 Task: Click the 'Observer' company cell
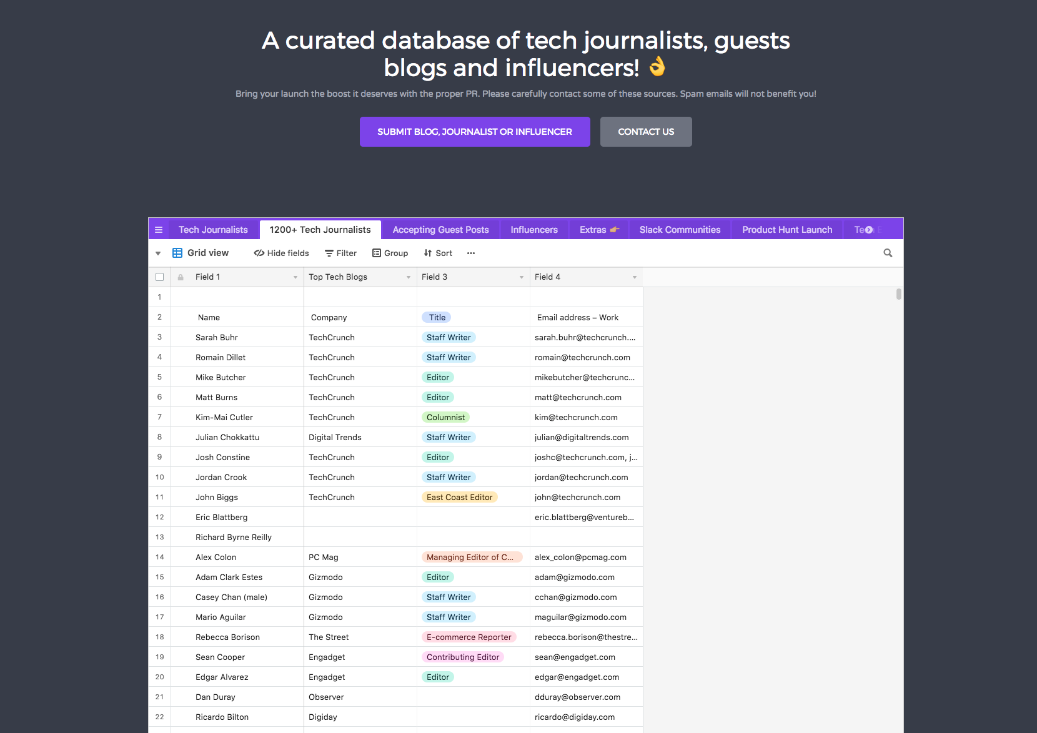coord(360,697)
